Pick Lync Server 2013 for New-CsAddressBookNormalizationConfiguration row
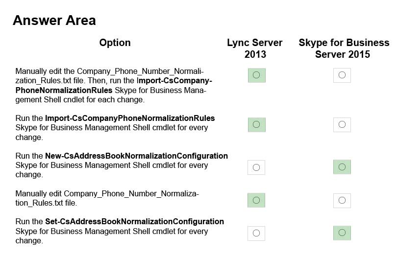 click(x=256, y=167)
